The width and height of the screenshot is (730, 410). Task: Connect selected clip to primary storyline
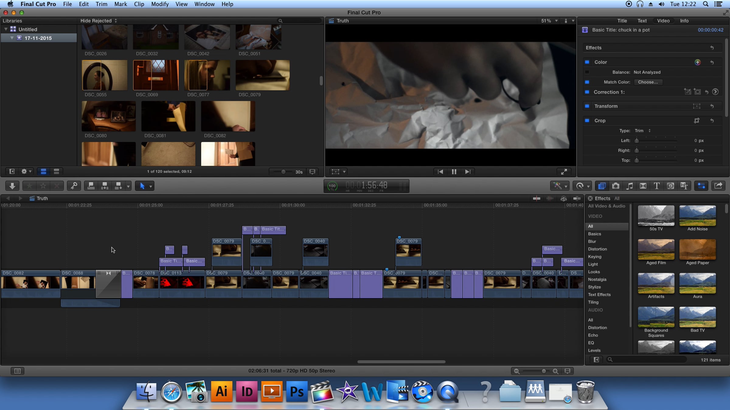[x=91, y=186]
